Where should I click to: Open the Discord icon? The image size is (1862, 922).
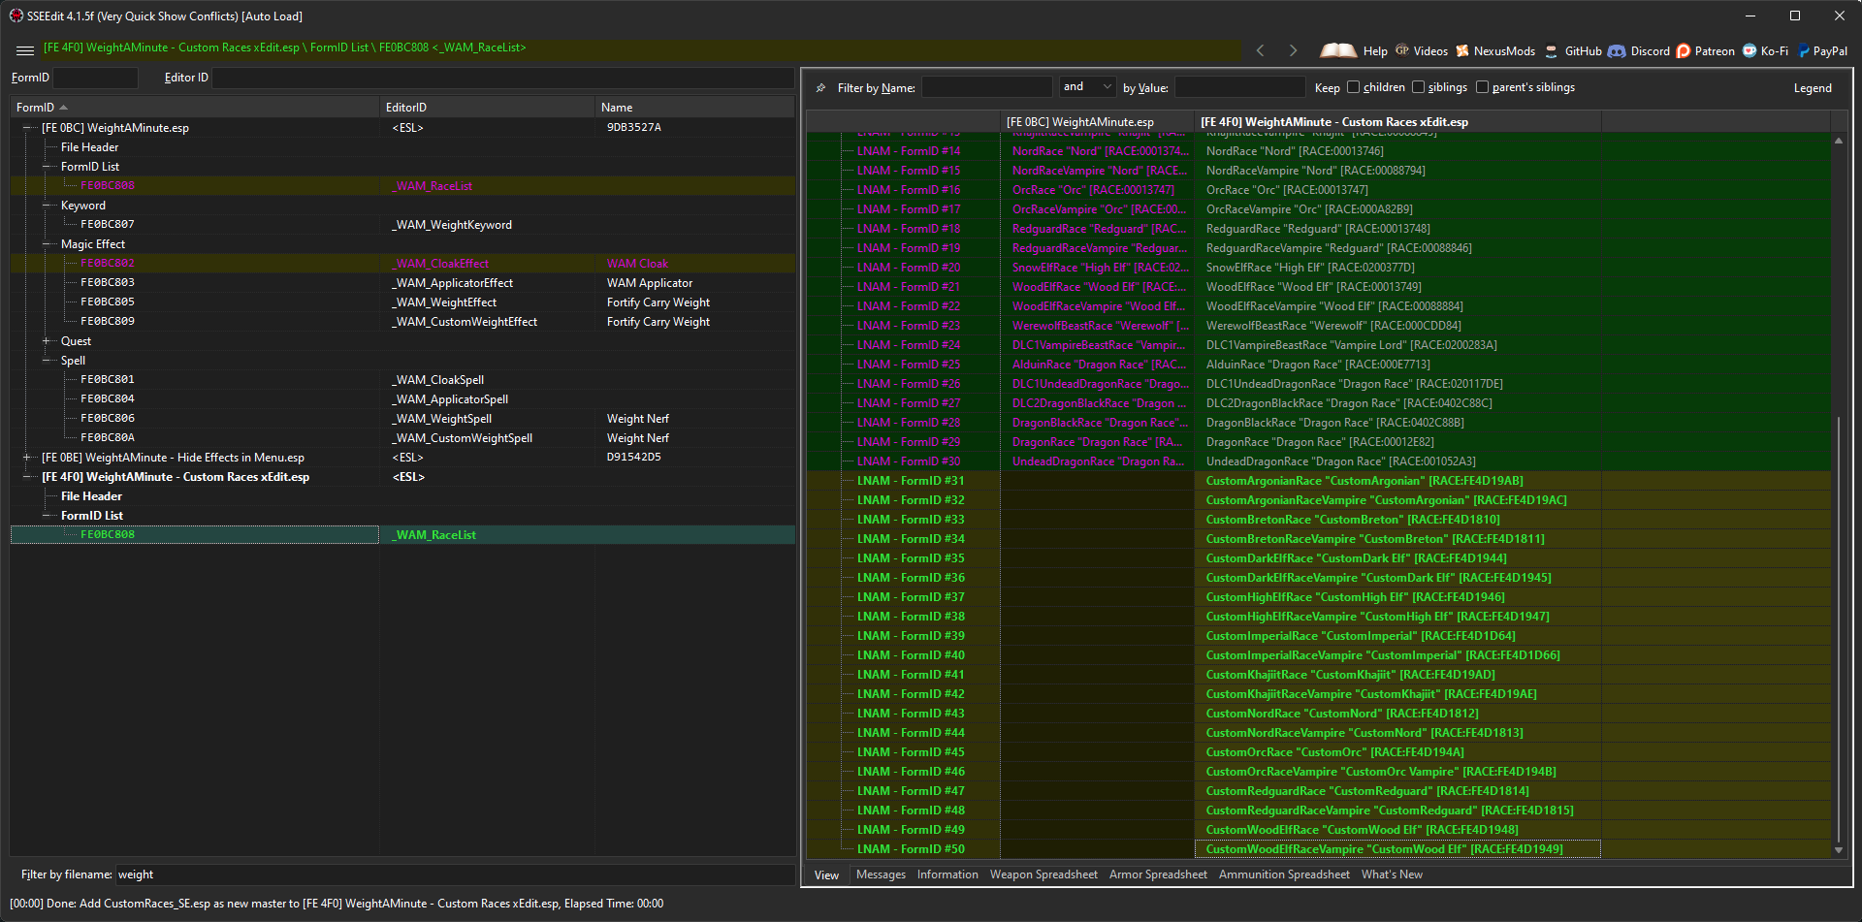[1617, 51]
